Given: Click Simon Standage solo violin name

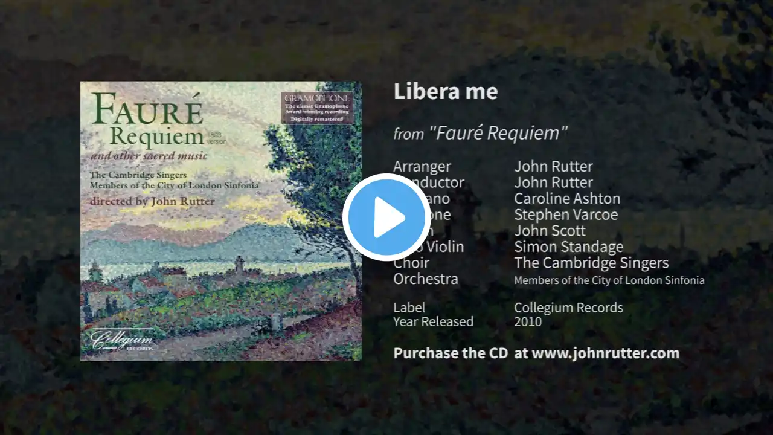Looking at the screenshot, I should (568, 247).
